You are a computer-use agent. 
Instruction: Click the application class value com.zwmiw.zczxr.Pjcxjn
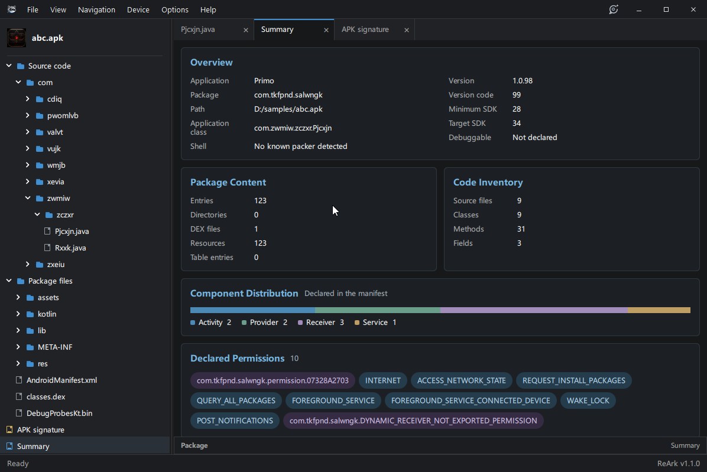pyautogui.click(x=293, y=128)
